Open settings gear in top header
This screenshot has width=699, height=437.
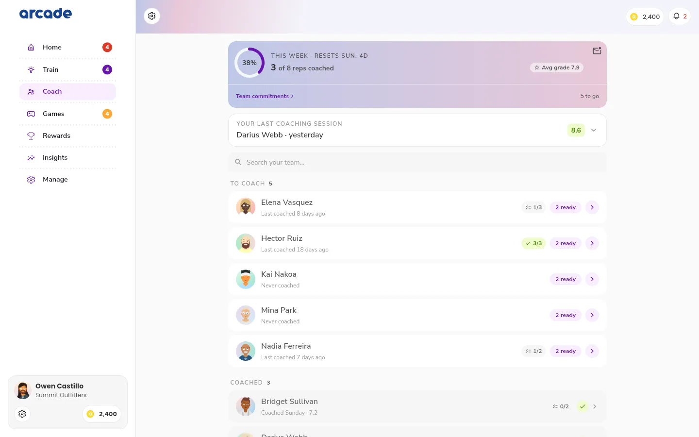[x=152, y=16]
